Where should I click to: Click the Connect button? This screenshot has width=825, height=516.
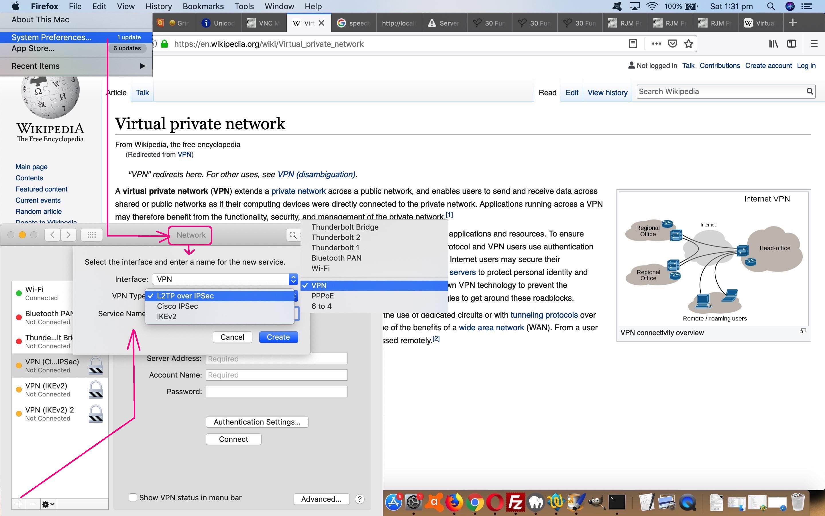pos(233,439)
